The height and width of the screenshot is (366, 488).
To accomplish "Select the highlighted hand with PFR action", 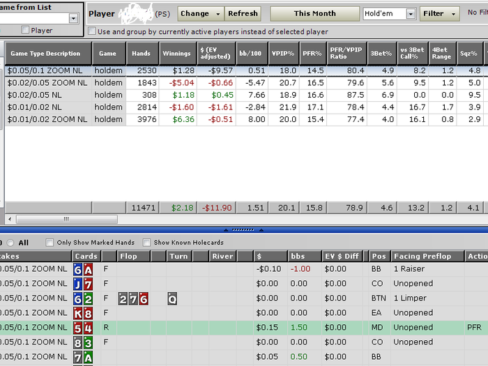I will coord(244,328).
